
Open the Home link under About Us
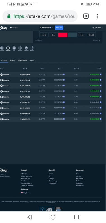point(51,174)
